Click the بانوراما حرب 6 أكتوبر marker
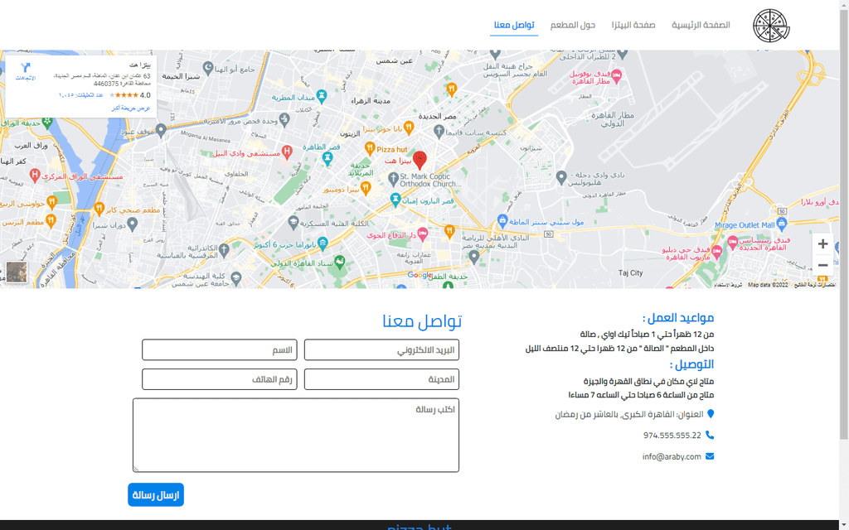Image resolution: width=849 pixels, height=530 pixels. (323, 243)
